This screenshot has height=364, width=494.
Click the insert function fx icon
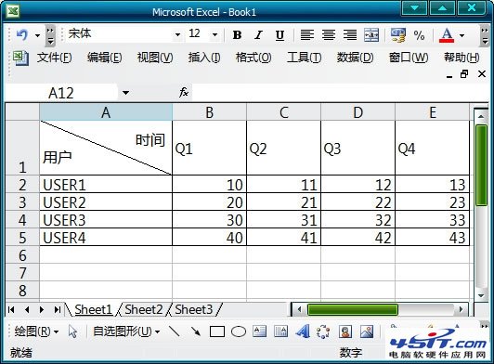(x=184, y=93)
